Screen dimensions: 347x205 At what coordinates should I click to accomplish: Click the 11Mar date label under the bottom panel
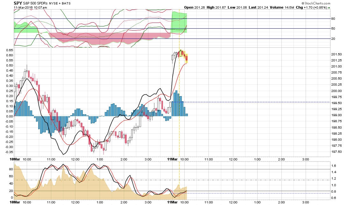173,202
